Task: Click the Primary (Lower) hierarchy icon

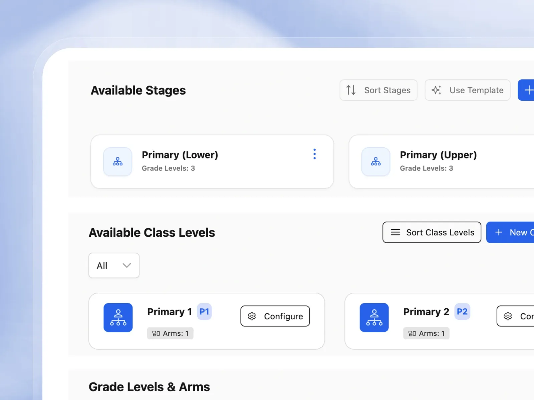Action: pyautogui.click(x=117, y=162)
